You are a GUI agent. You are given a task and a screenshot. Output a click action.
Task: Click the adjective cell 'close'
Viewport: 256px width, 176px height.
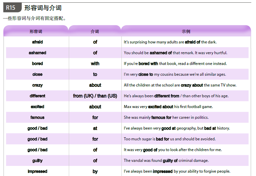pyautogui.click(x=37, y=74)
